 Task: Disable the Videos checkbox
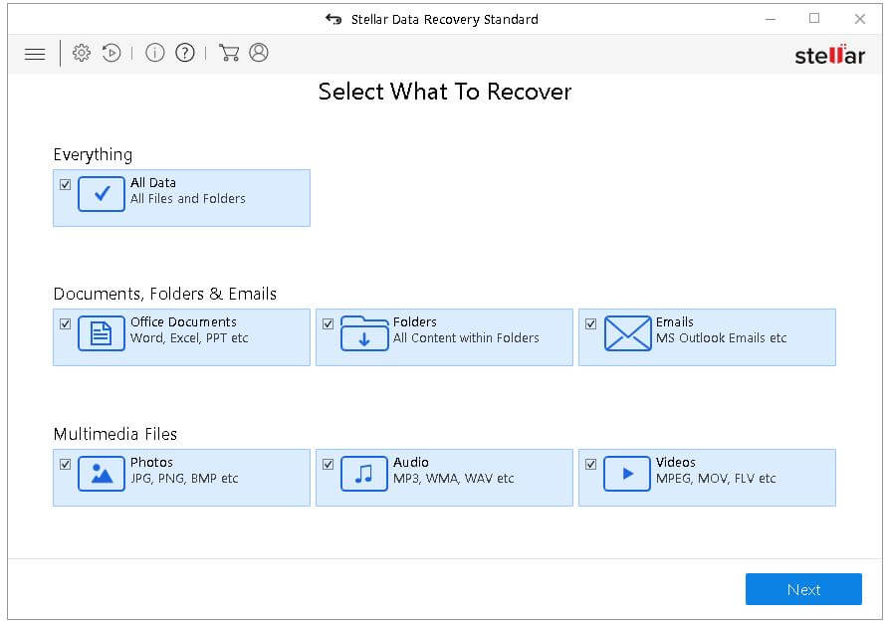(x=590, y=464)
